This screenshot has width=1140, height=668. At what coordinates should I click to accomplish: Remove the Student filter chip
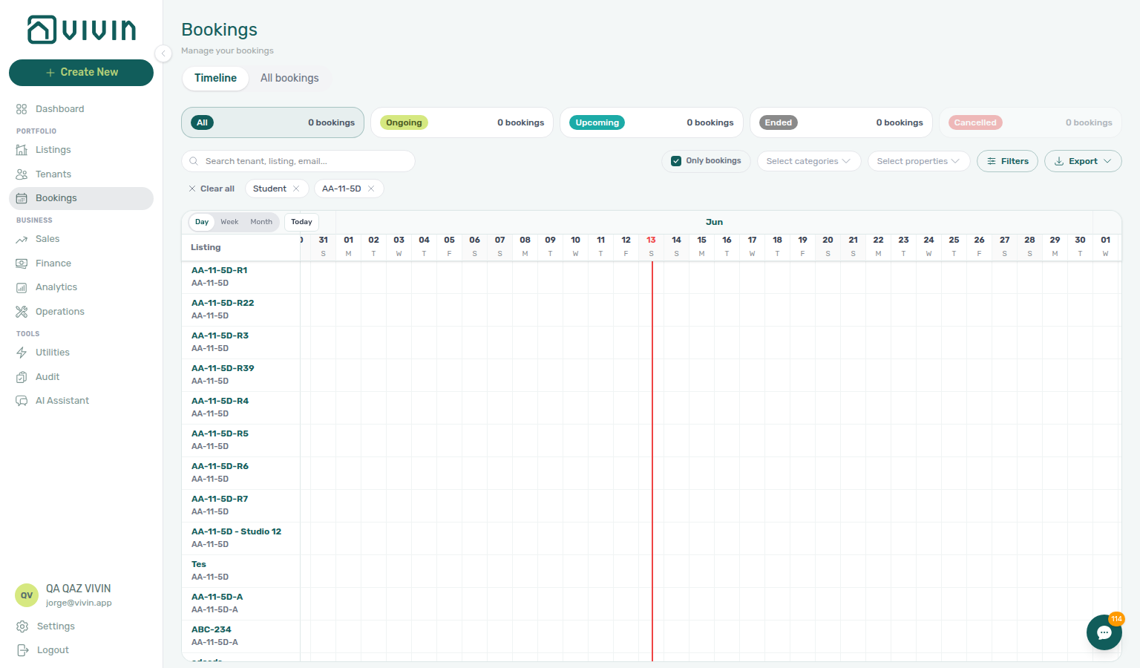(x=296, y=189)
